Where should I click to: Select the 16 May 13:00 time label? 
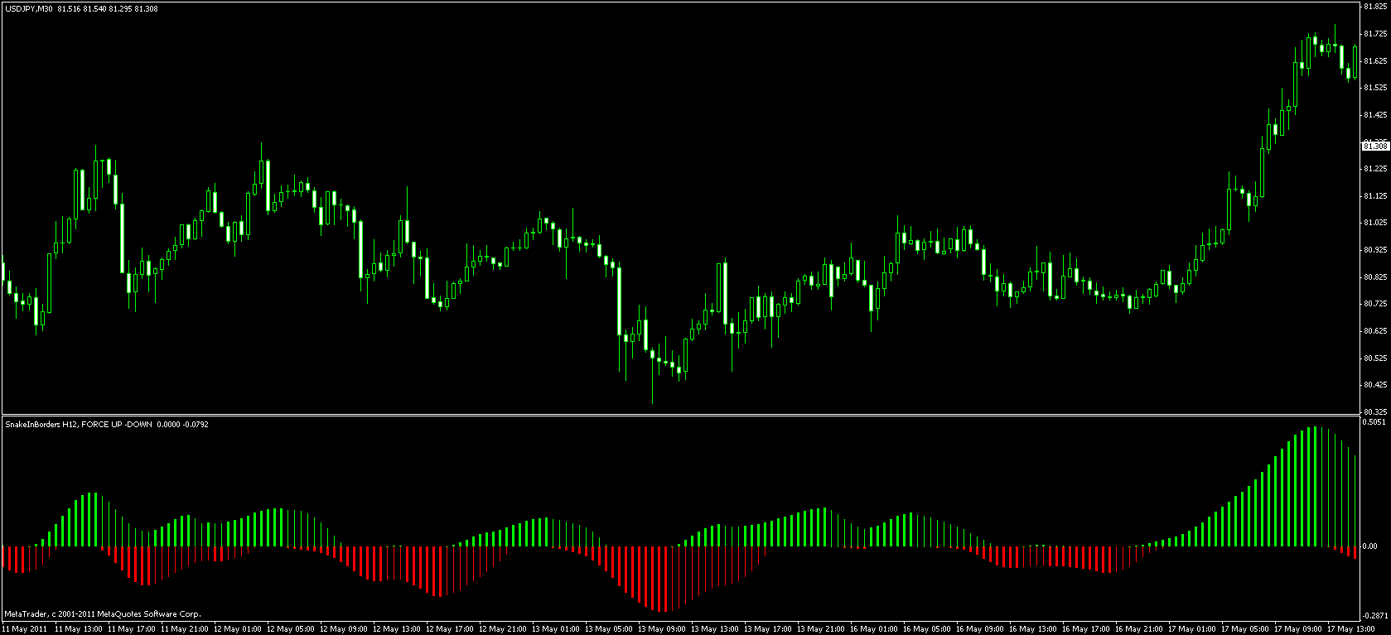click(x=1032, y=628)
